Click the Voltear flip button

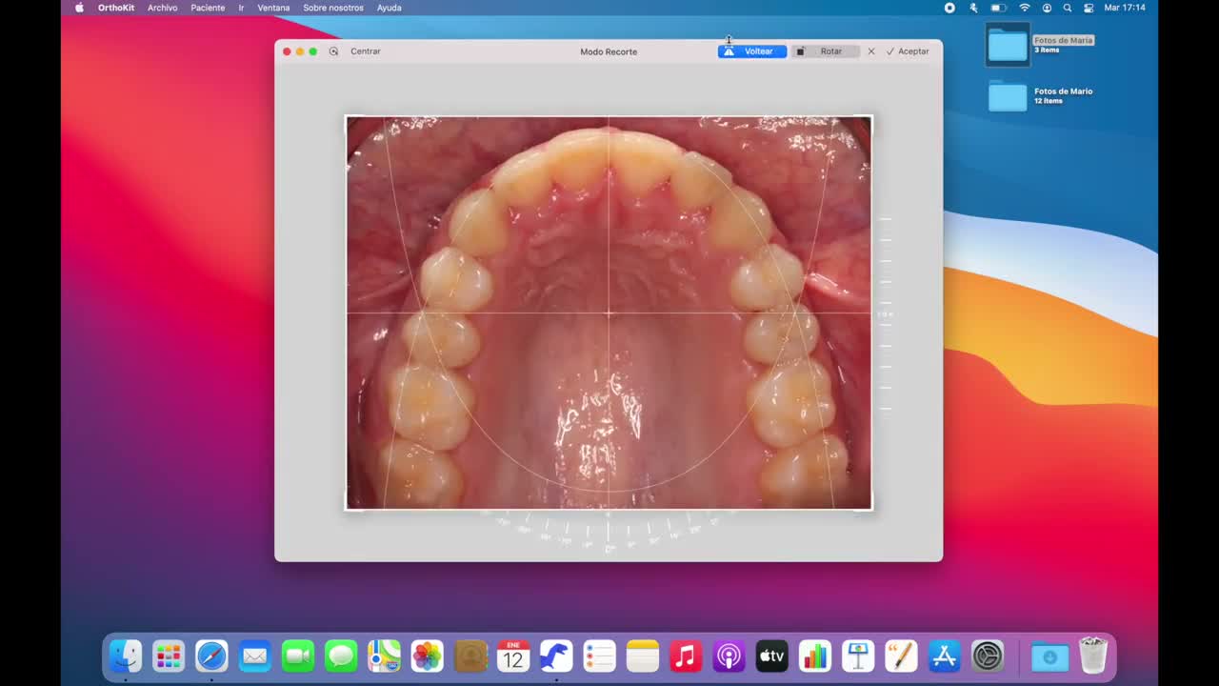752,51
